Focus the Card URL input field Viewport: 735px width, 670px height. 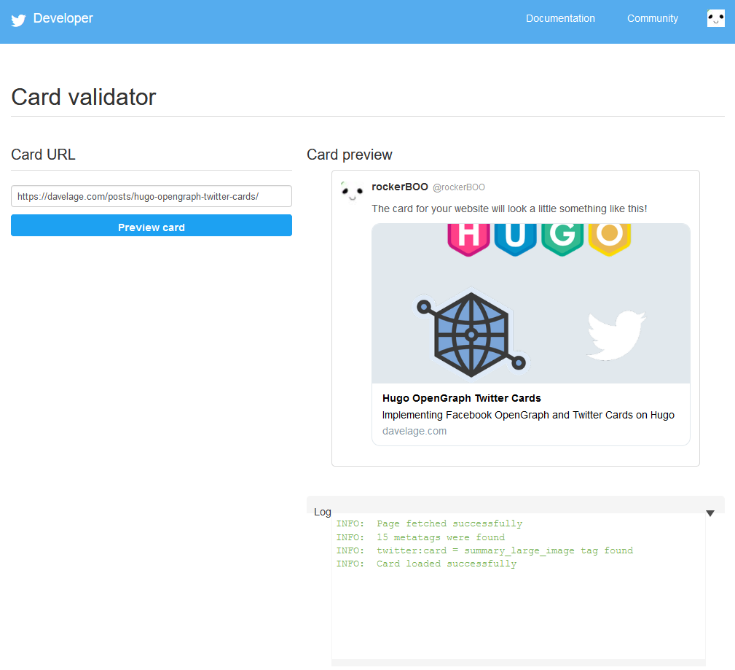(x=152, y=196)
